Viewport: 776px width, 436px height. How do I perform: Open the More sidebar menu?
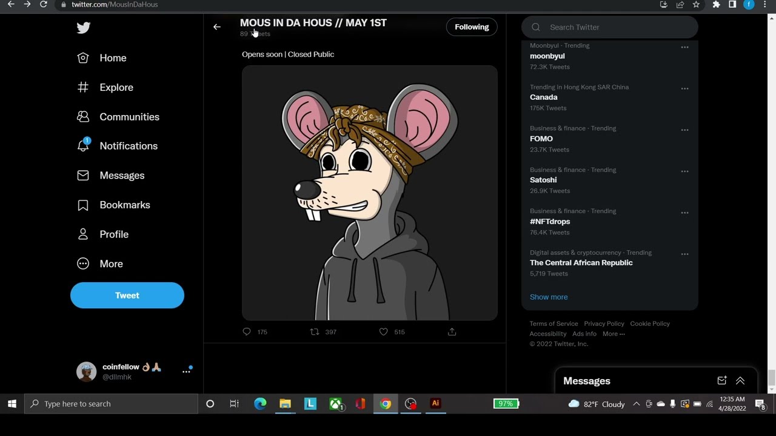point(100,264)
